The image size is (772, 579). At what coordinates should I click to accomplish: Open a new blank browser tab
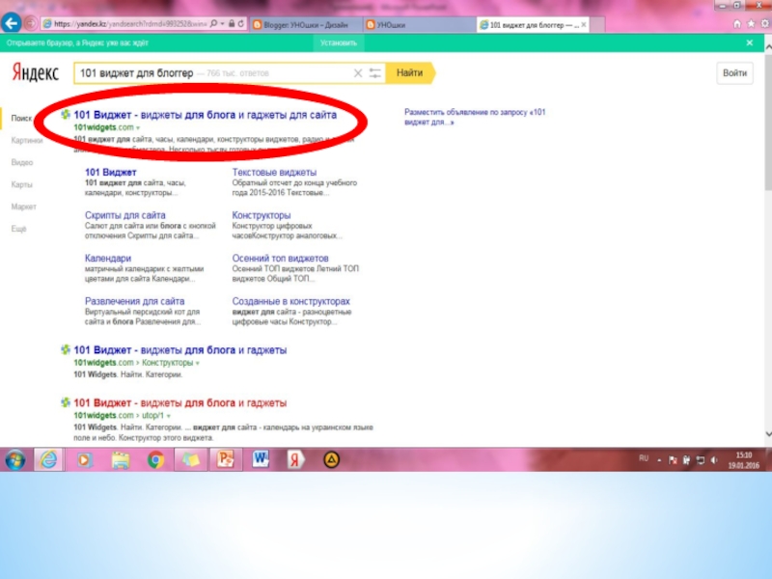597,25
